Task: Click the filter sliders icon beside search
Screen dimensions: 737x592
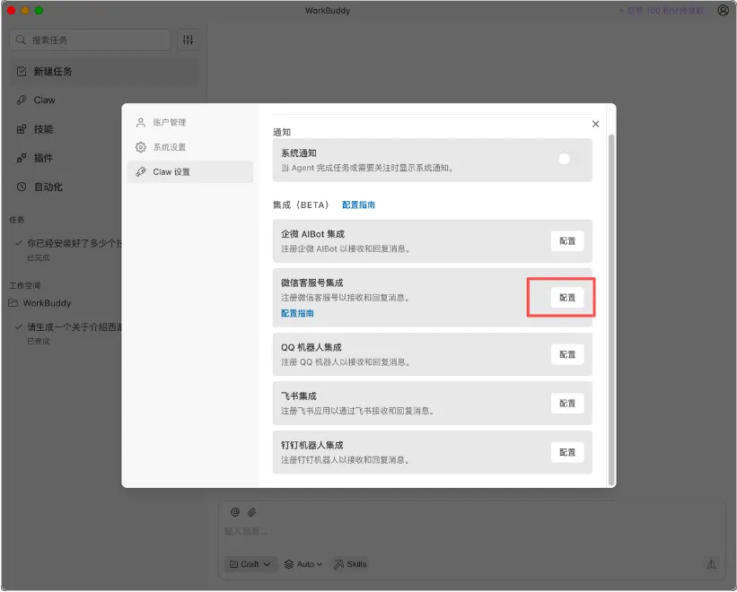Action: pyautogui.click(x=188, y=39)
